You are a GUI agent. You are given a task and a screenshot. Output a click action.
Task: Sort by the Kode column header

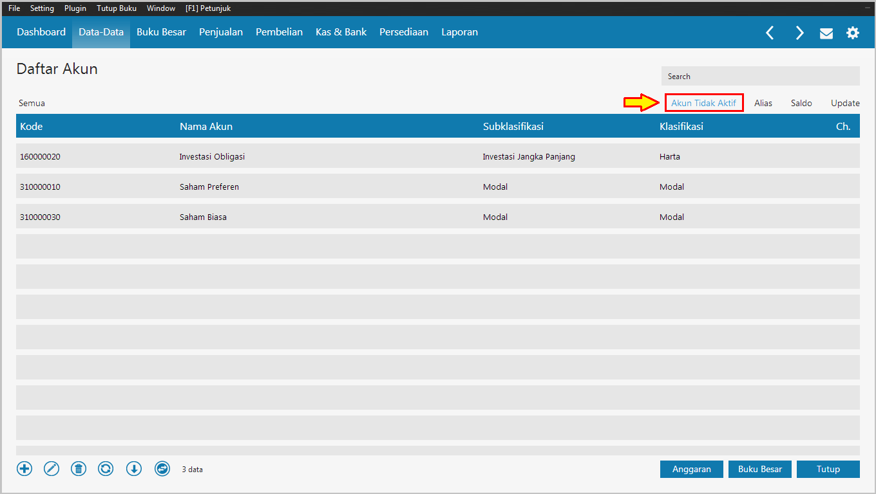tap(31, 127)
